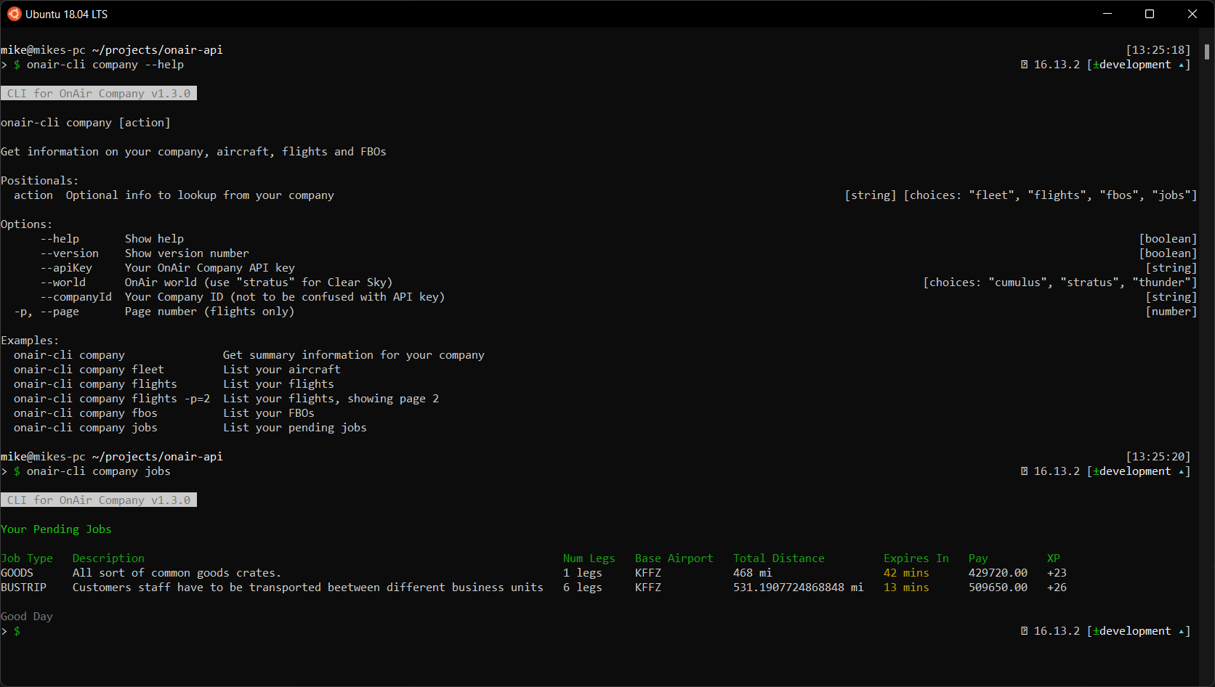Click the 'Your Pending Jobs' heading
This screenshot has width=1215, height=687.
click(x=56, y=529)
